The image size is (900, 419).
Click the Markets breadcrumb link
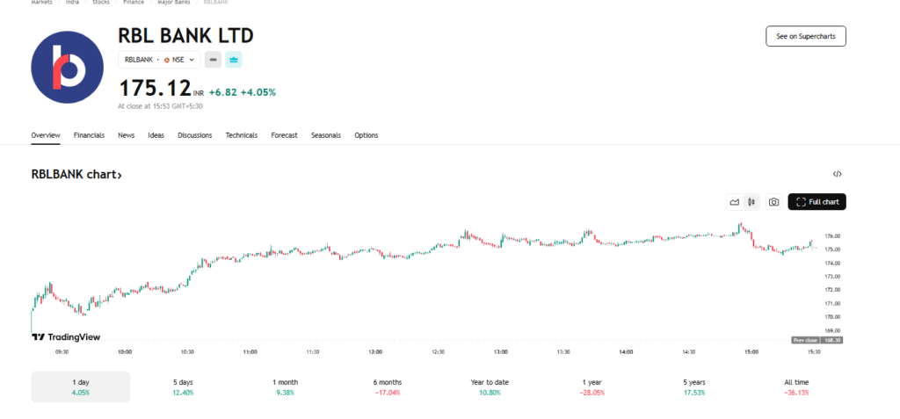pyautogui.click(x=41, y=3)
